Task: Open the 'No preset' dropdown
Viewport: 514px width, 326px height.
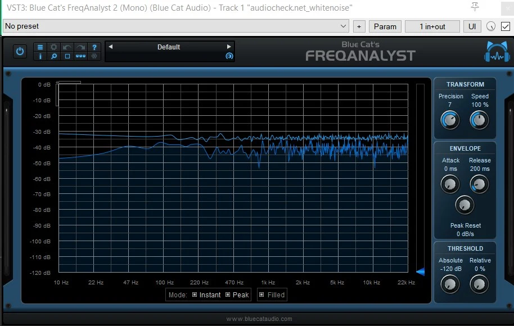Action: point(175,26)
